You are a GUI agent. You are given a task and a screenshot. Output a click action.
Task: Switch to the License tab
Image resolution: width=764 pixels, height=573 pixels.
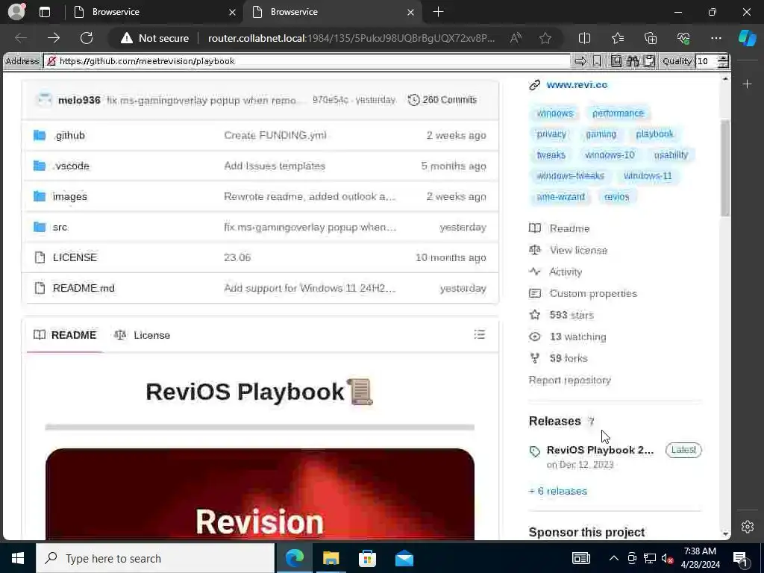(x=142, y=335)
